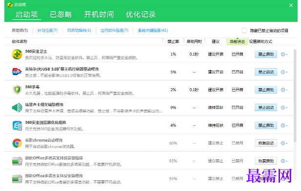301x191 pixels.
Task: Click 禁止启动 for 360安全卫士
Action: [x=266, y=55]
